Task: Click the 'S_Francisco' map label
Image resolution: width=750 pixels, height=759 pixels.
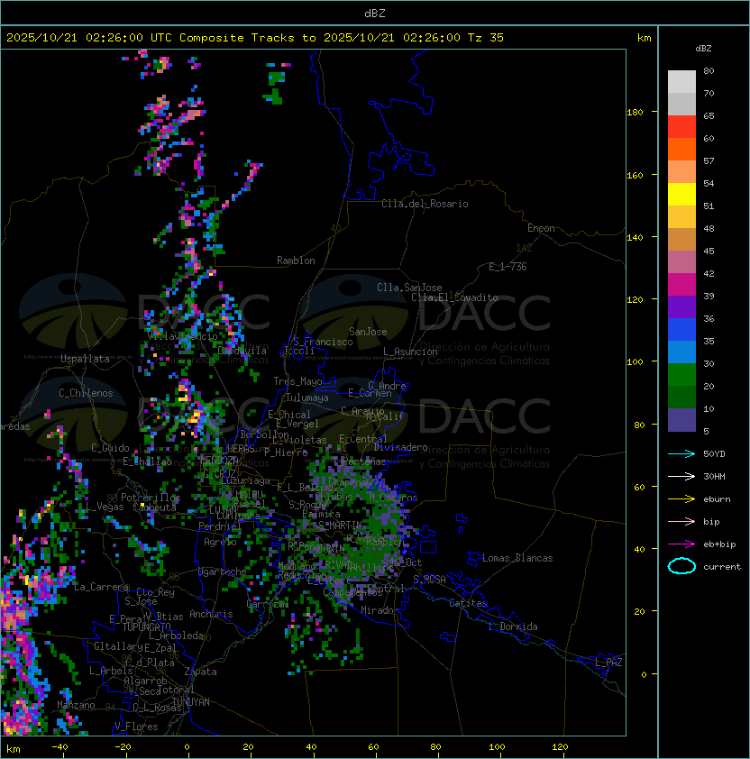Action: tap(323, 342)
